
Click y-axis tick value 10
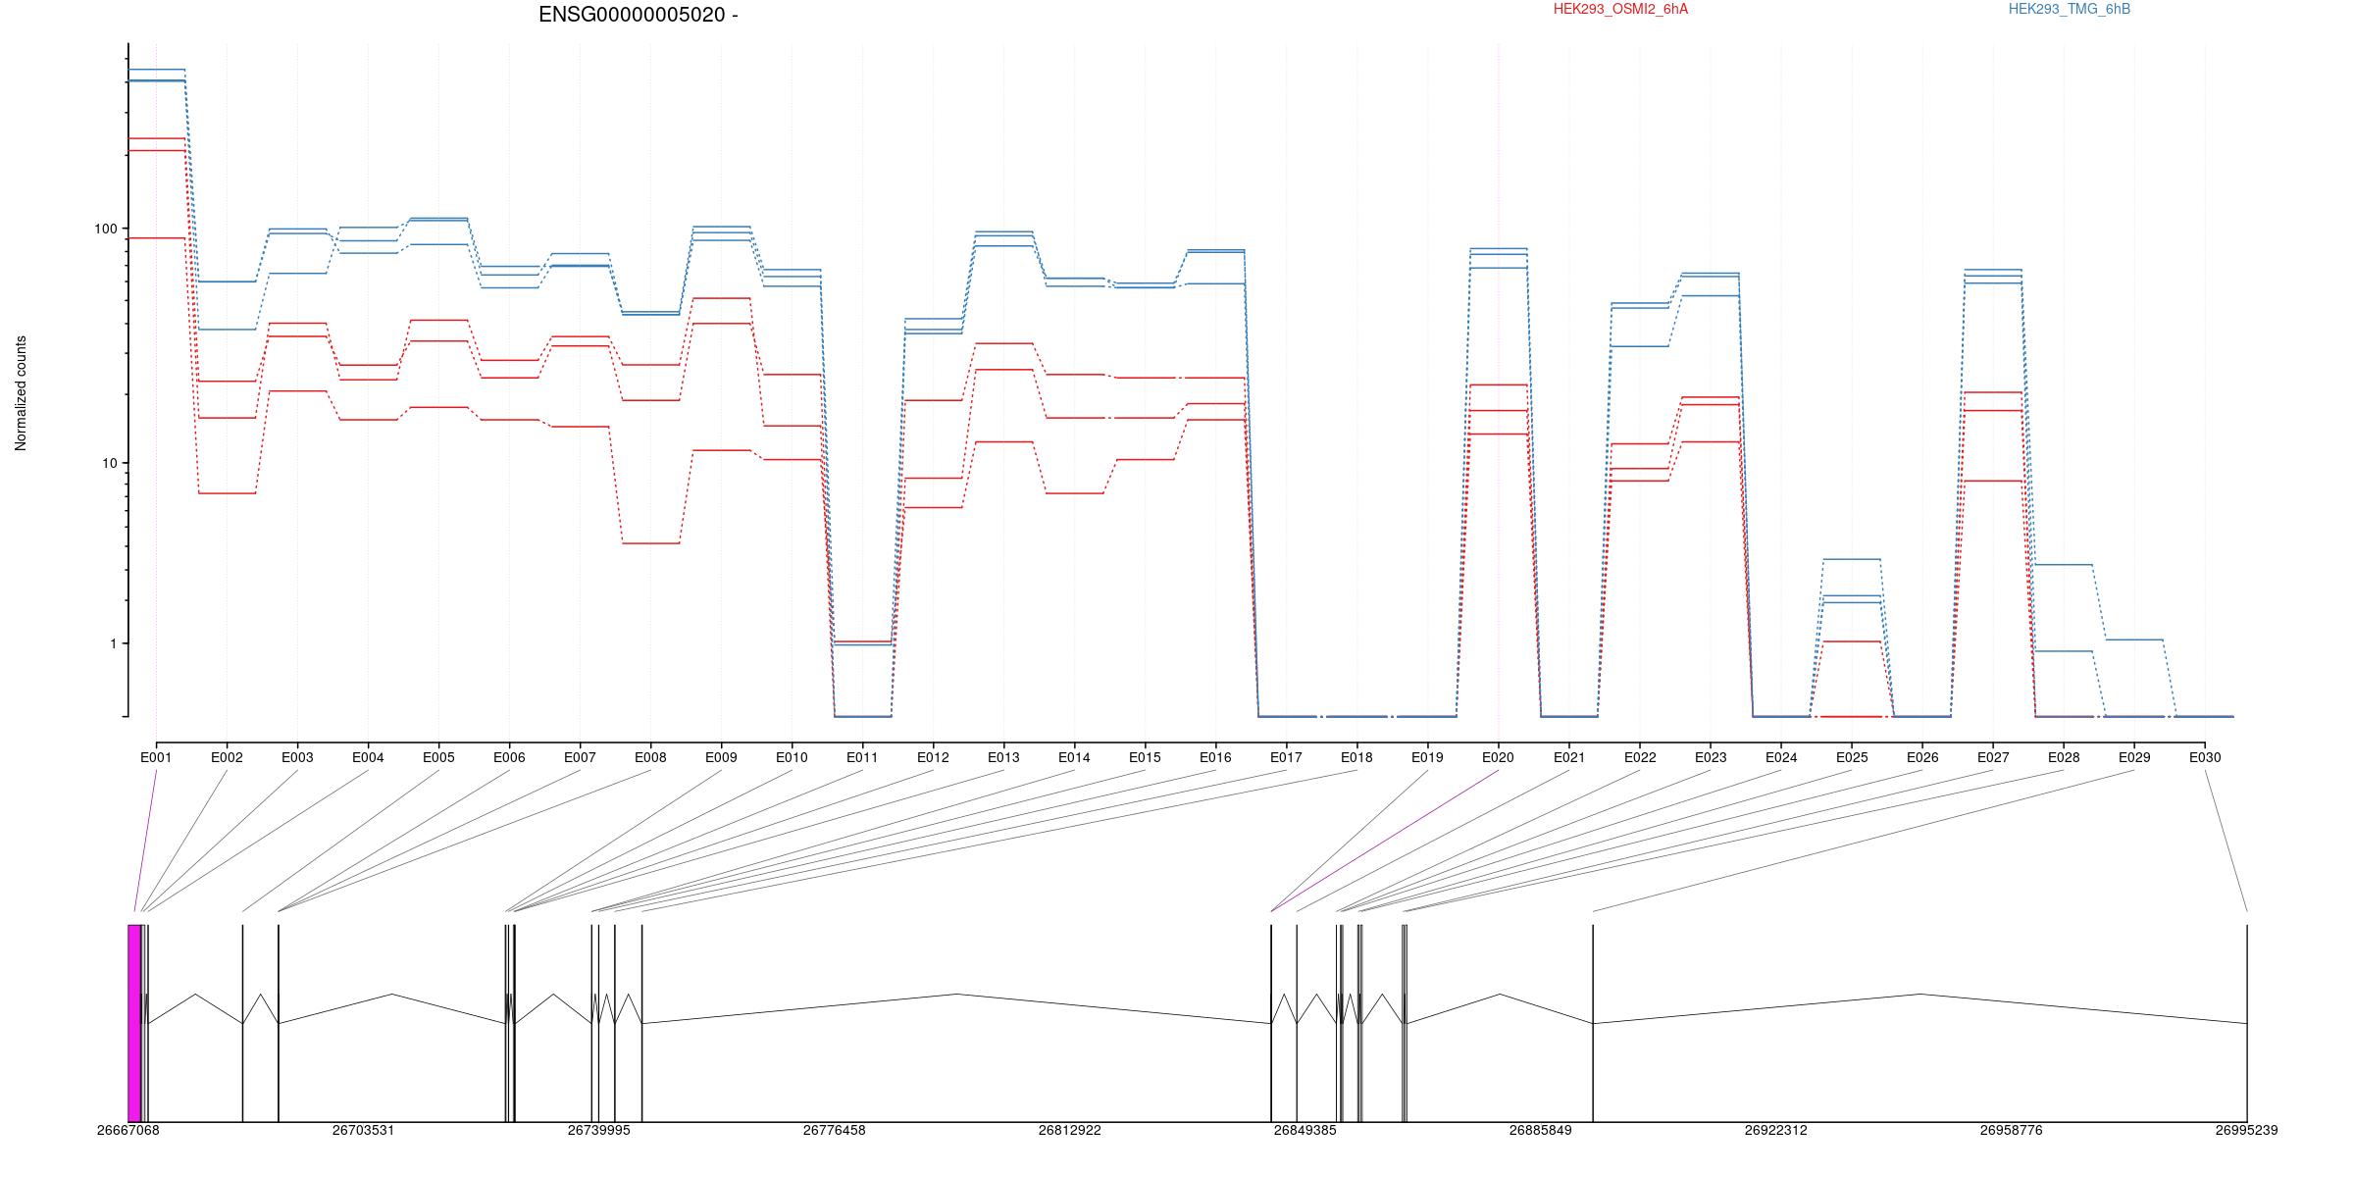[109, 463]
